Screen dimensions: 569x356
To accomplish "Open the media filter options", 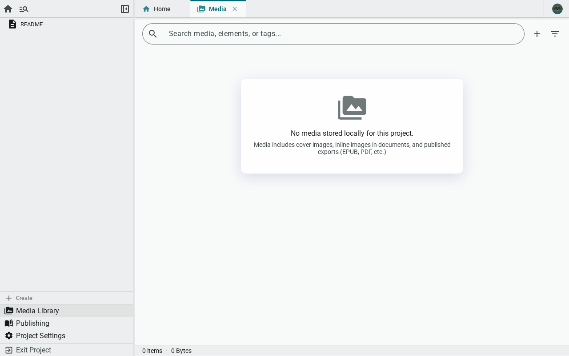I will pyautogui.click(x=555, y=34).
